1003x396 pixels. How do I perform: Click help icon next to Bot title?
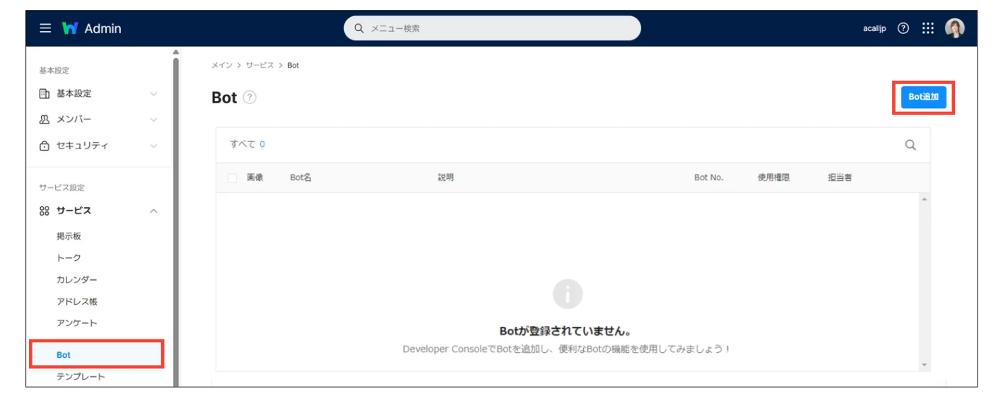[x=249, y=98]
